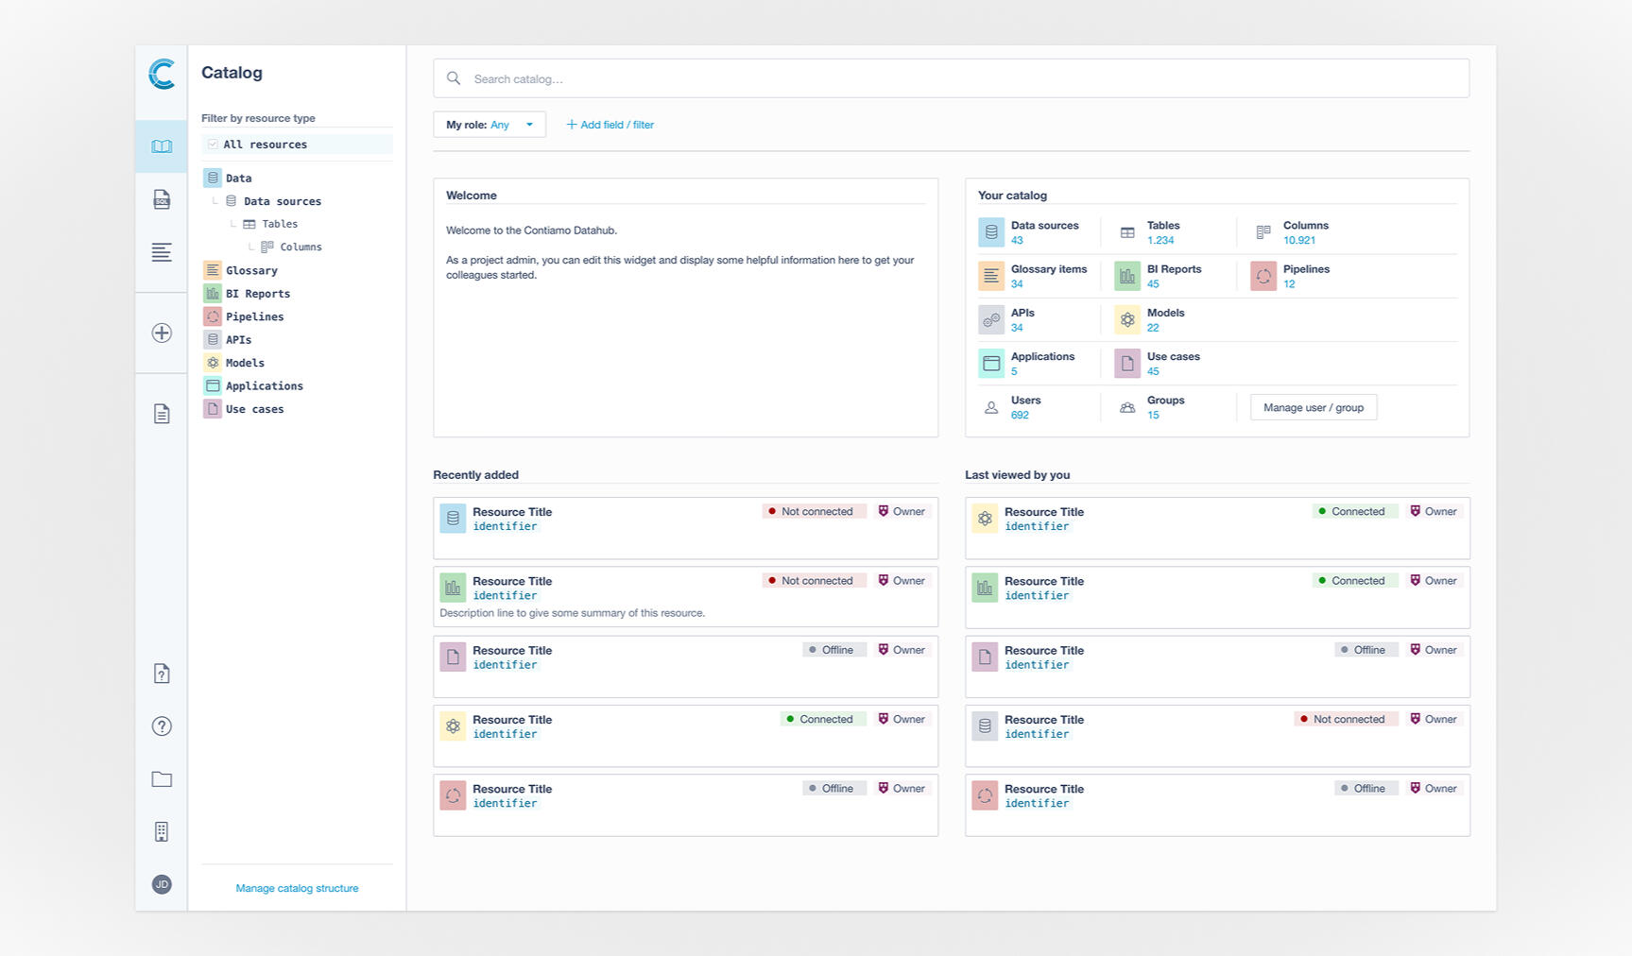Toggle the All resources checkbox
The image size is (1632, 956).
pyautogui.click(x=214, y=145)
